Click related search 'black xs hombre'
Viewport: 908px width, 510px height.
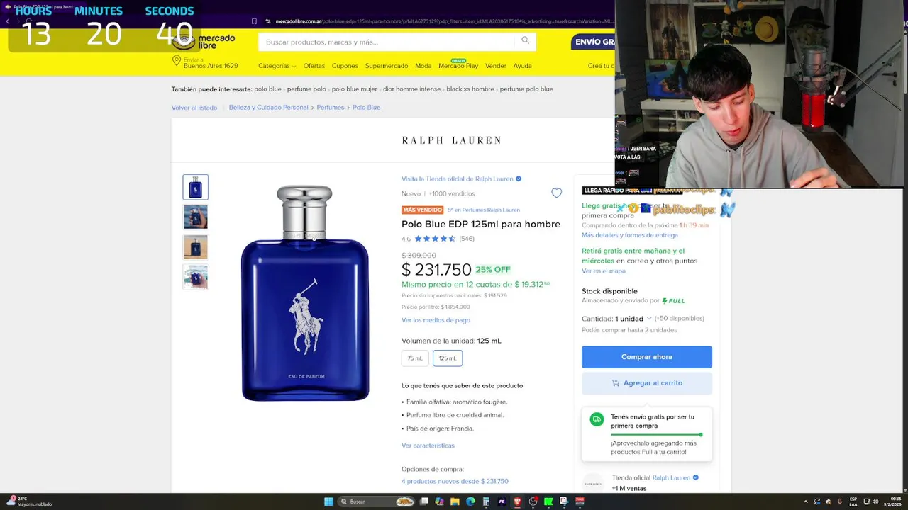(470, 89)
